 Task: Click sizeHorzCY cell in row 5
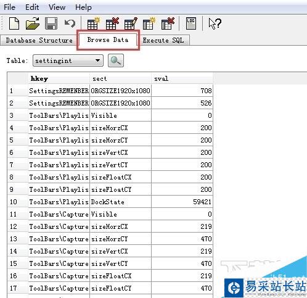[120, 140]
